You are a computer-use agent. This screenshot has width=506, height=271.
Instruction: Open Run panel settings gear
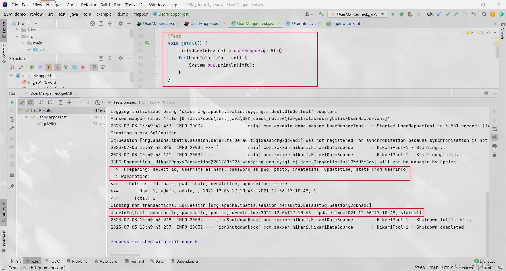coord(486,93)
